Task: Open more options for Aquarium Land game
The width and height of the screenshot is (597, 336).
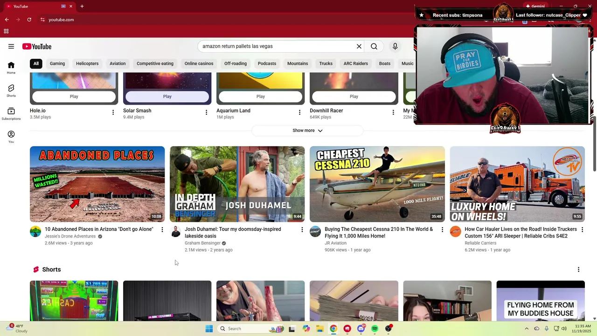Action: tap(299, 112)
